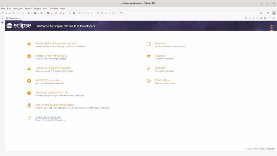
Task: Open the Tutorials link
Action: tap(160, 56)
